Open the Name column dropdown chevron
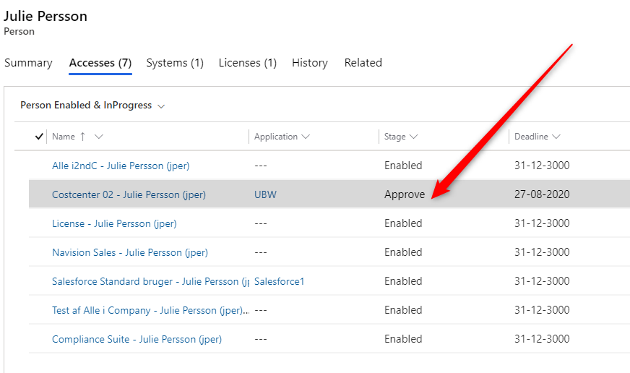The height and width of the screenshot is (373, 630). [x=99, y=137]
